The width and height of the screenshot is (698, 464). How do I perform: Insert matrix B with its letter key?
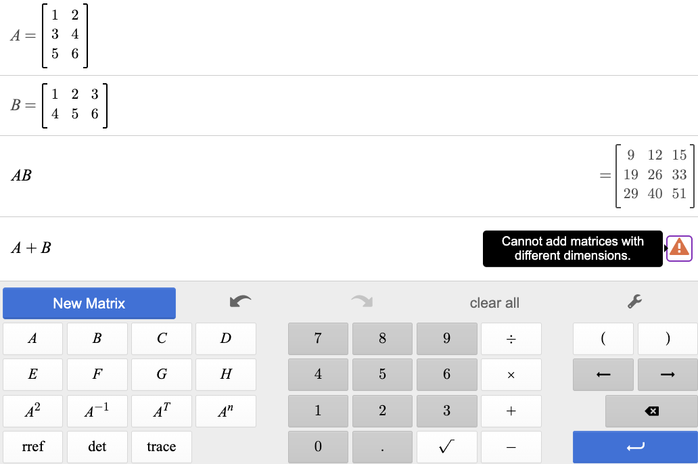(x=97, y=338)
